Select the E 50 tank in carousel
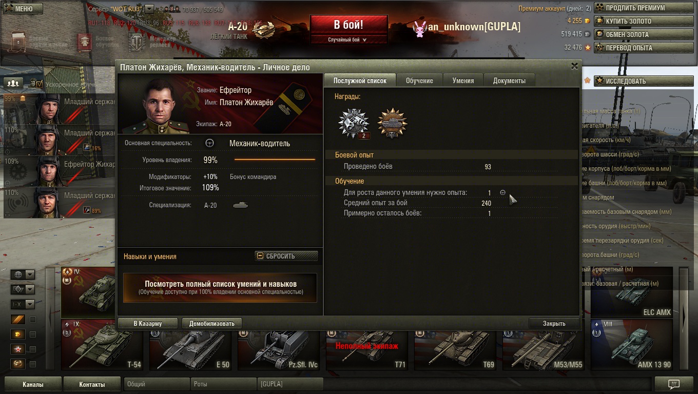Screen dimensions: 698x394 coord(190,350)
